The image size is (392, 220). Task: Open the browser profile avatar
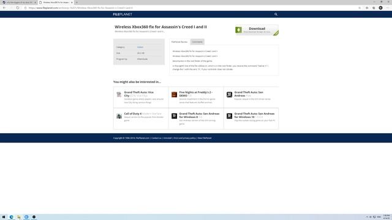click(380, 8)
